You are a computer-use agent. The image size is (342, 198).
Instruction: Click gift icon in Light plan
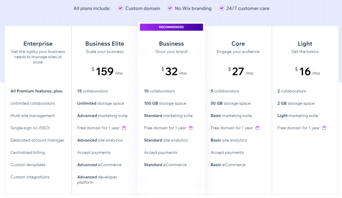point(324,128)
